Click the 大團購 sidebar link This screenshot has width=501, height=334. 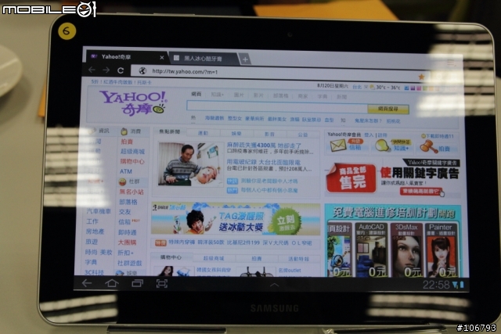tap(127, 242)
